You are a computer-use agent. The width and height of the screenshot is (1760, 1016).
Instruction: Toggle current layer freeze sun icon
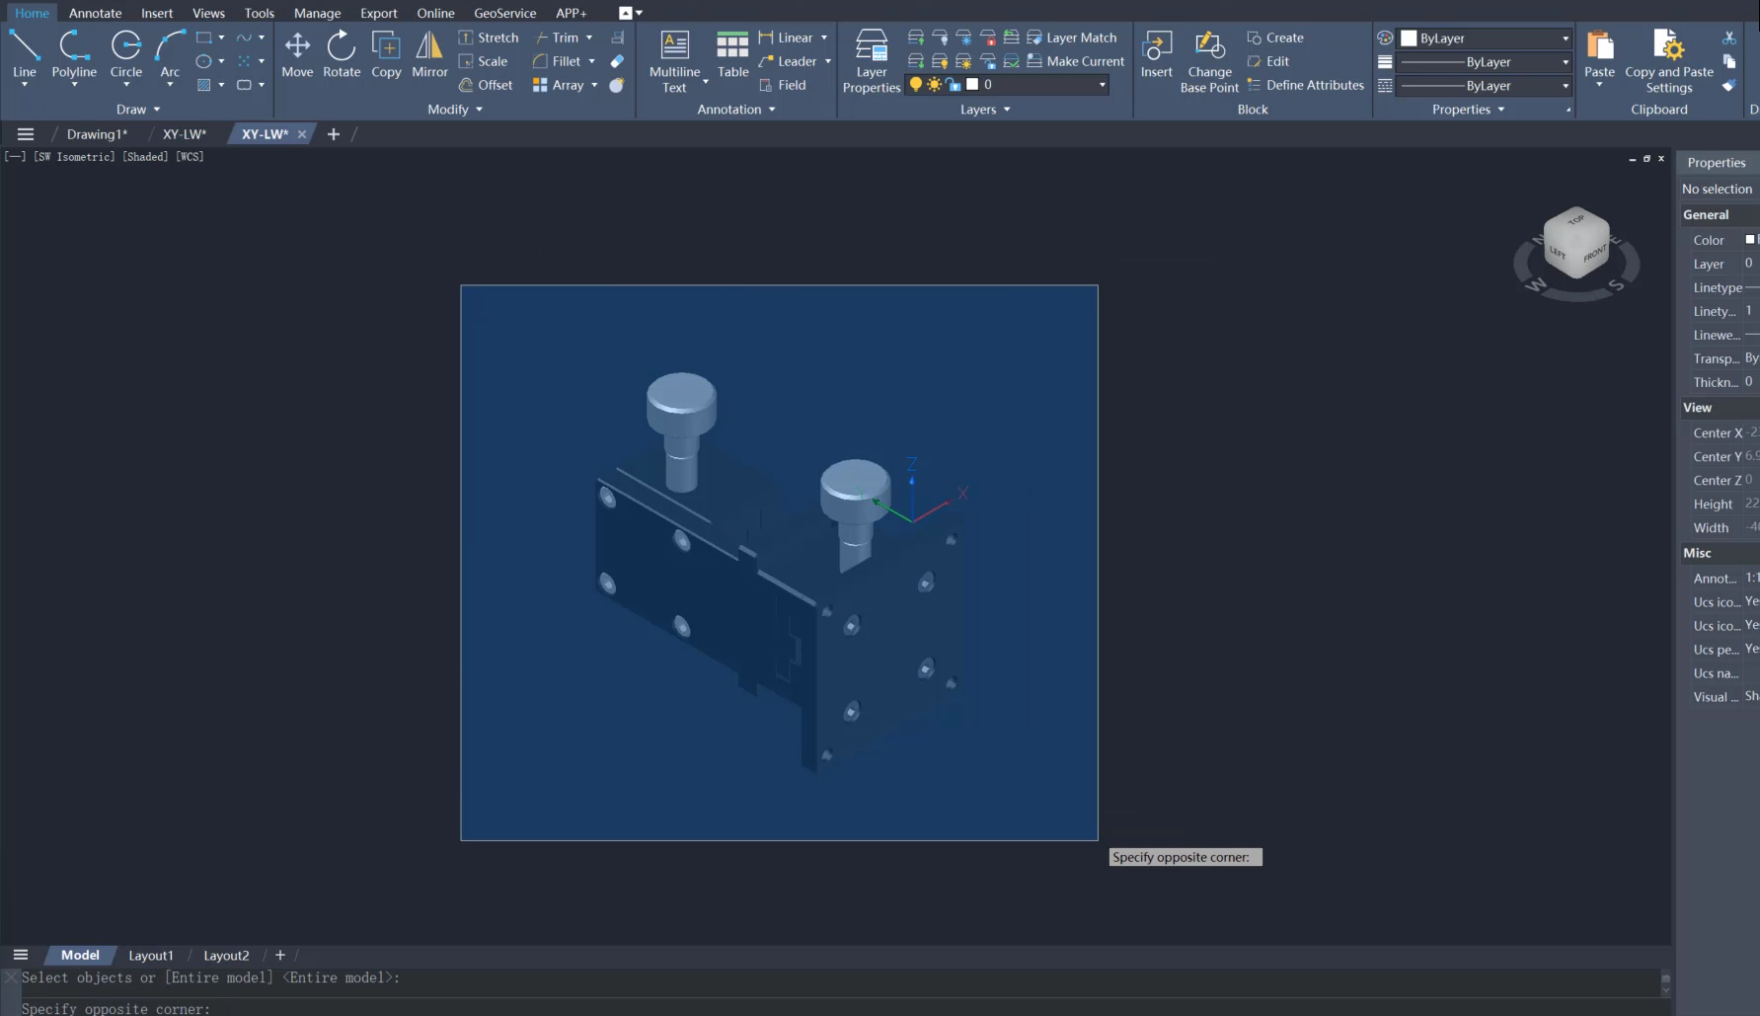(x=934, y=85)
